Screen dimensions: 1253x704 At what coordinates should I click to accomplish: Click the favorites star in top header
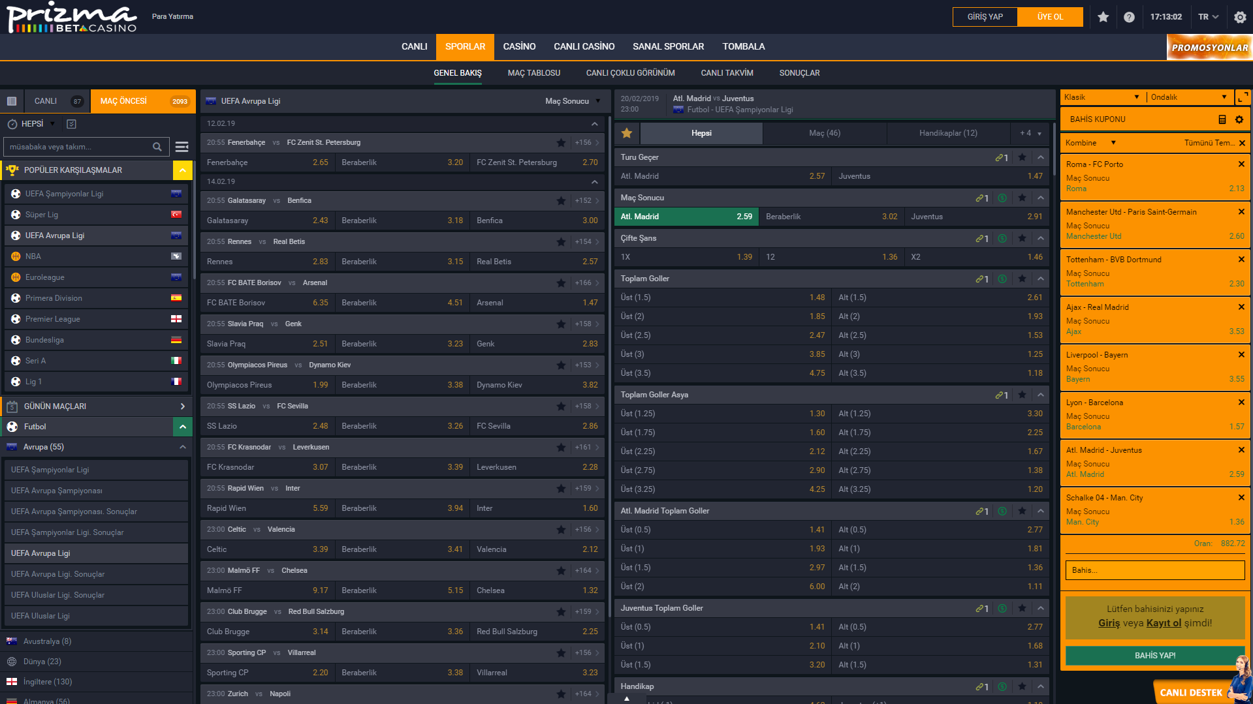(x=1103, y=17)
